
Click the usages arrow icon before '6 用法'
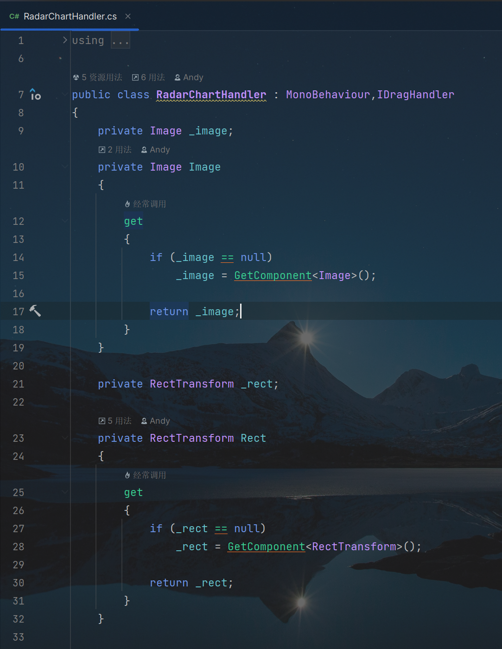(135, 77)
